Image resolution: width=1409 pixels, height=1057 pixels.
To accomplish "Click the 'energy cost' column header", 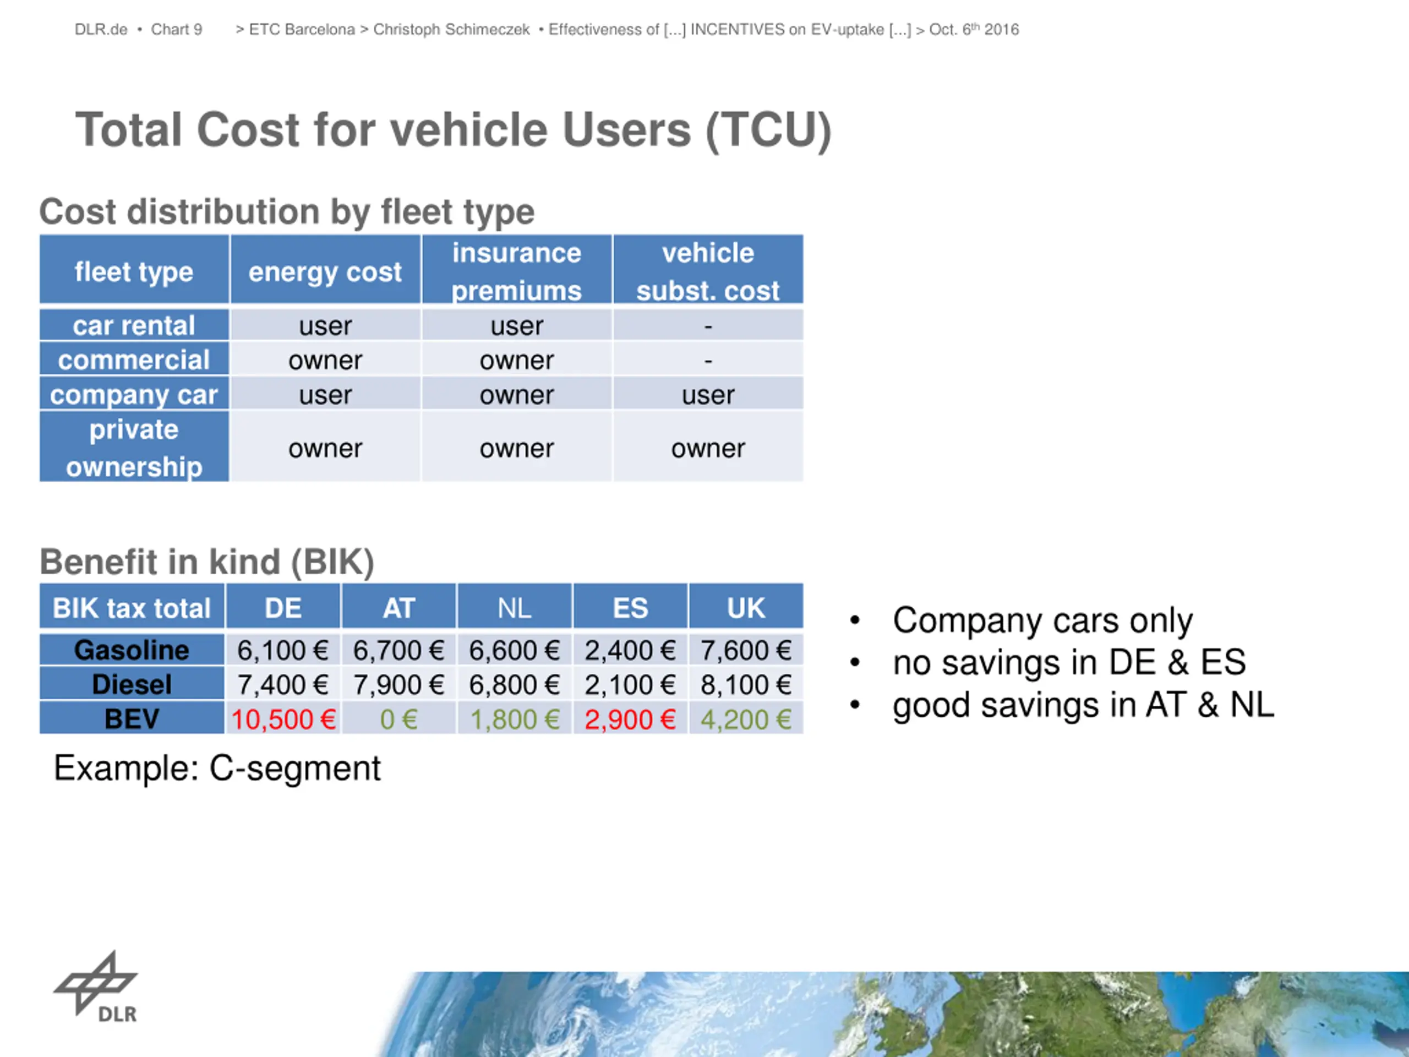I will (x=325, y=271).
